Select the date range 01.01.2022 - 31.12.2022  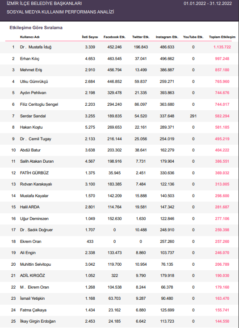208,3
